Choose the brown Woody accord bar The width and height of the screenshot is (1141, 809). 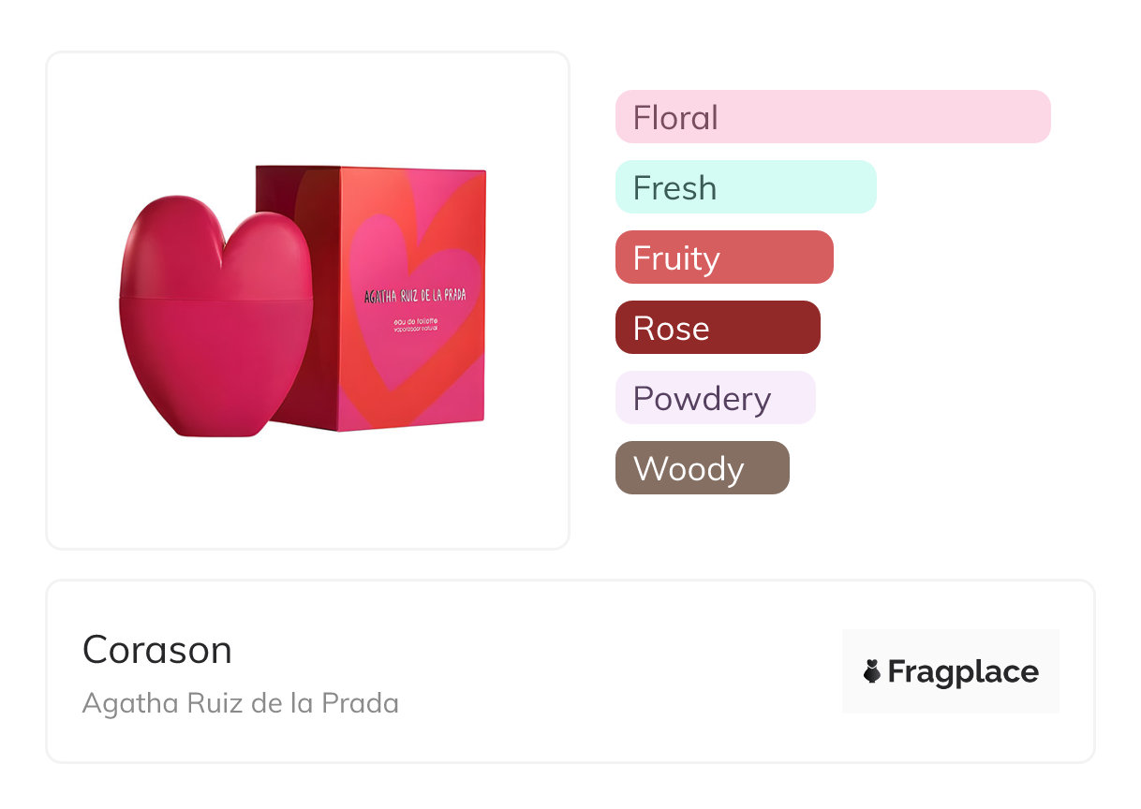(703, 468)
